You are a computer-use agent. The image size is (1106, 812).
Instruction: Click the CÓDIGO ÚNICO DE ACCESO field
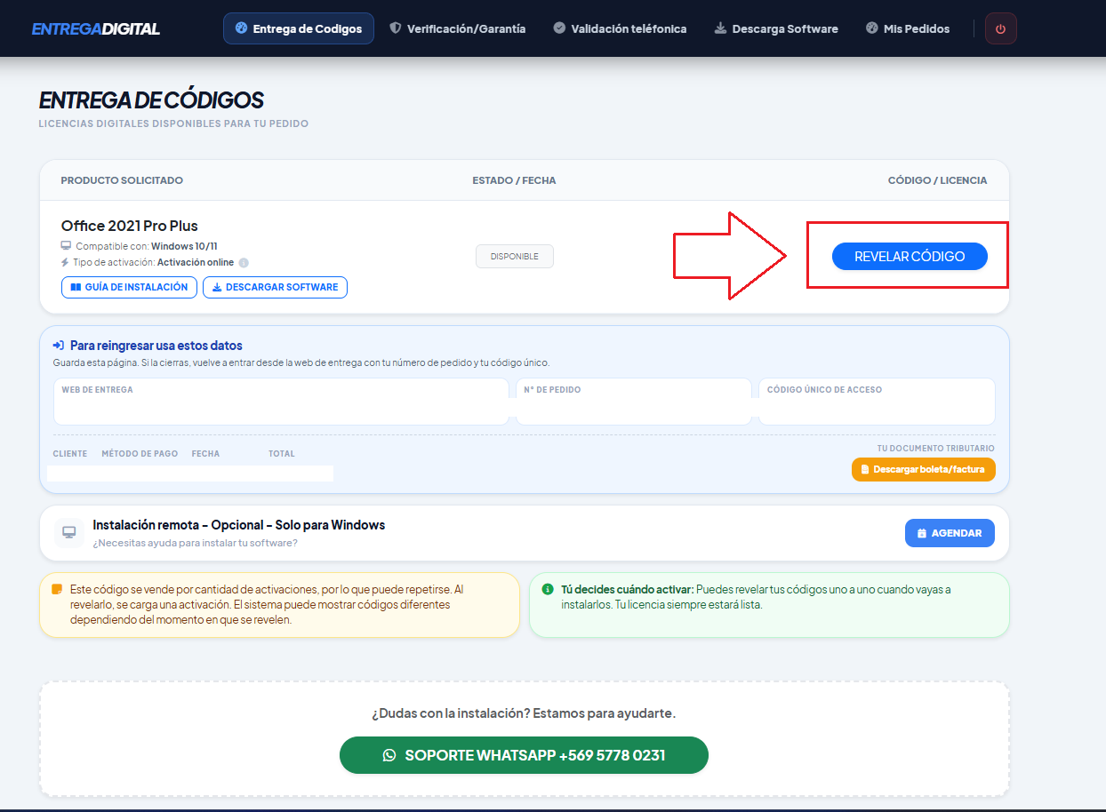point(877,402)
